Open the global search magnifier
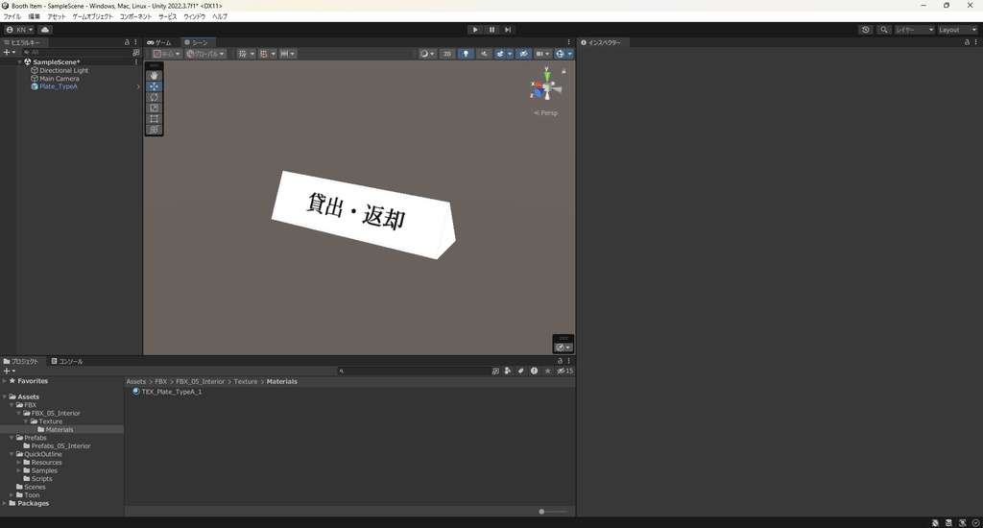The height and width of the screenshot is (528, 983). tap(883, 30)
